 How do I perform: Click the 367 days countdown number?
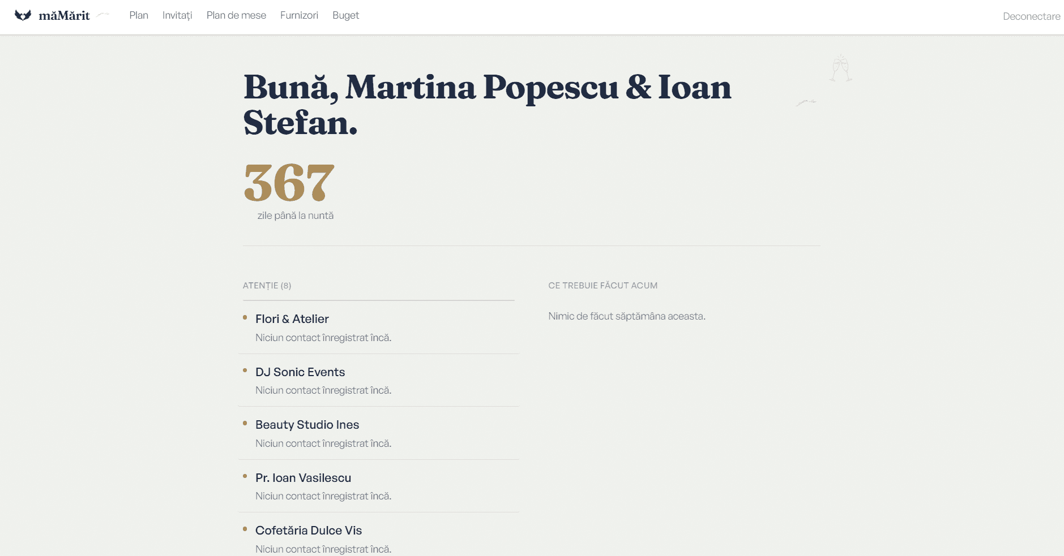point(289,183)
